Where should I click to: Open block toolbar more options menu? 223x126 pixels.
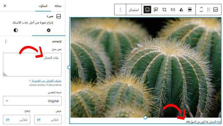[120, 10]
